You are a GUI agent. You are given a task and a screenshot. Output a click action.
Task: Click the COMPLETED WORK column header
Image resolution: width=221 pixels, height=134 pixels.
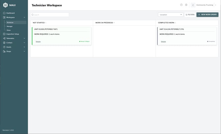(x=166, y=23)
